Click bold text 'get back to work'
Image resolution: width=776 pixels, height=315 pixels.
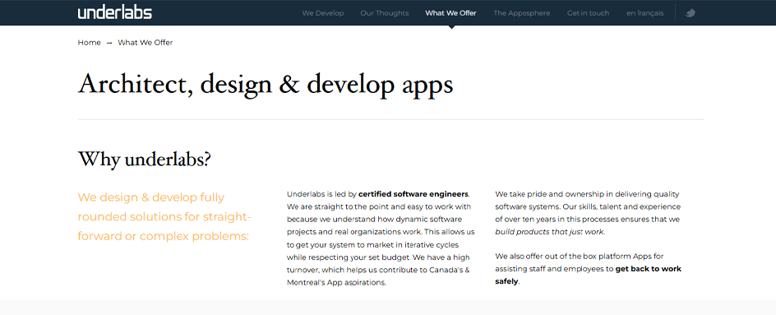[649, 269]
